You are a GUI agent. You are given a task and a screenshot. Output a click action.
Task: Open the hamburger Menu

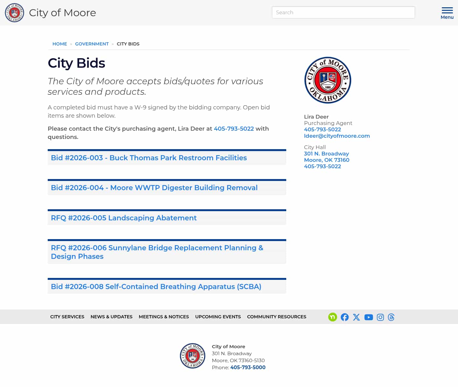[x=447, y=11]
